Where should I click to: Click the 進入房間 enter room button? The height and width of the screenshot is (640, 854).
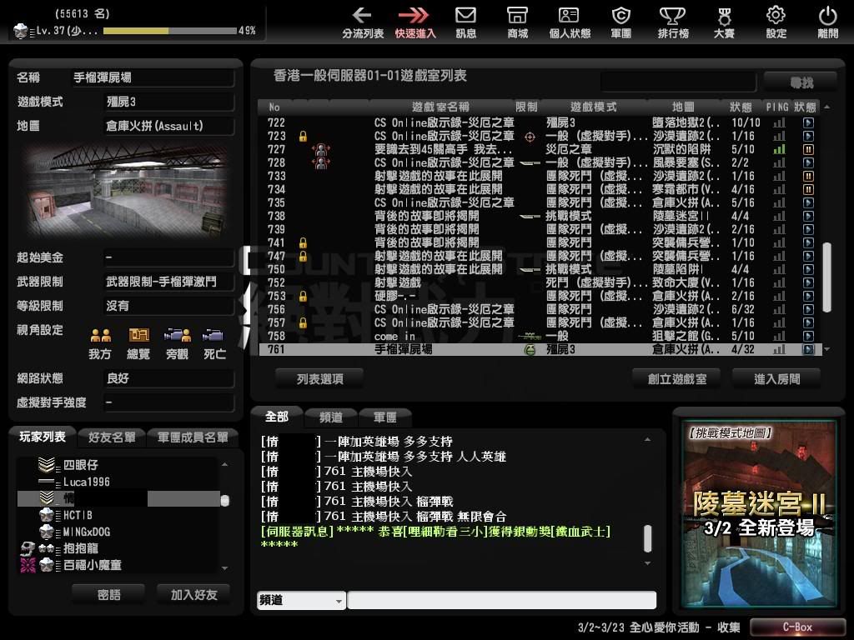click(776, 378)
